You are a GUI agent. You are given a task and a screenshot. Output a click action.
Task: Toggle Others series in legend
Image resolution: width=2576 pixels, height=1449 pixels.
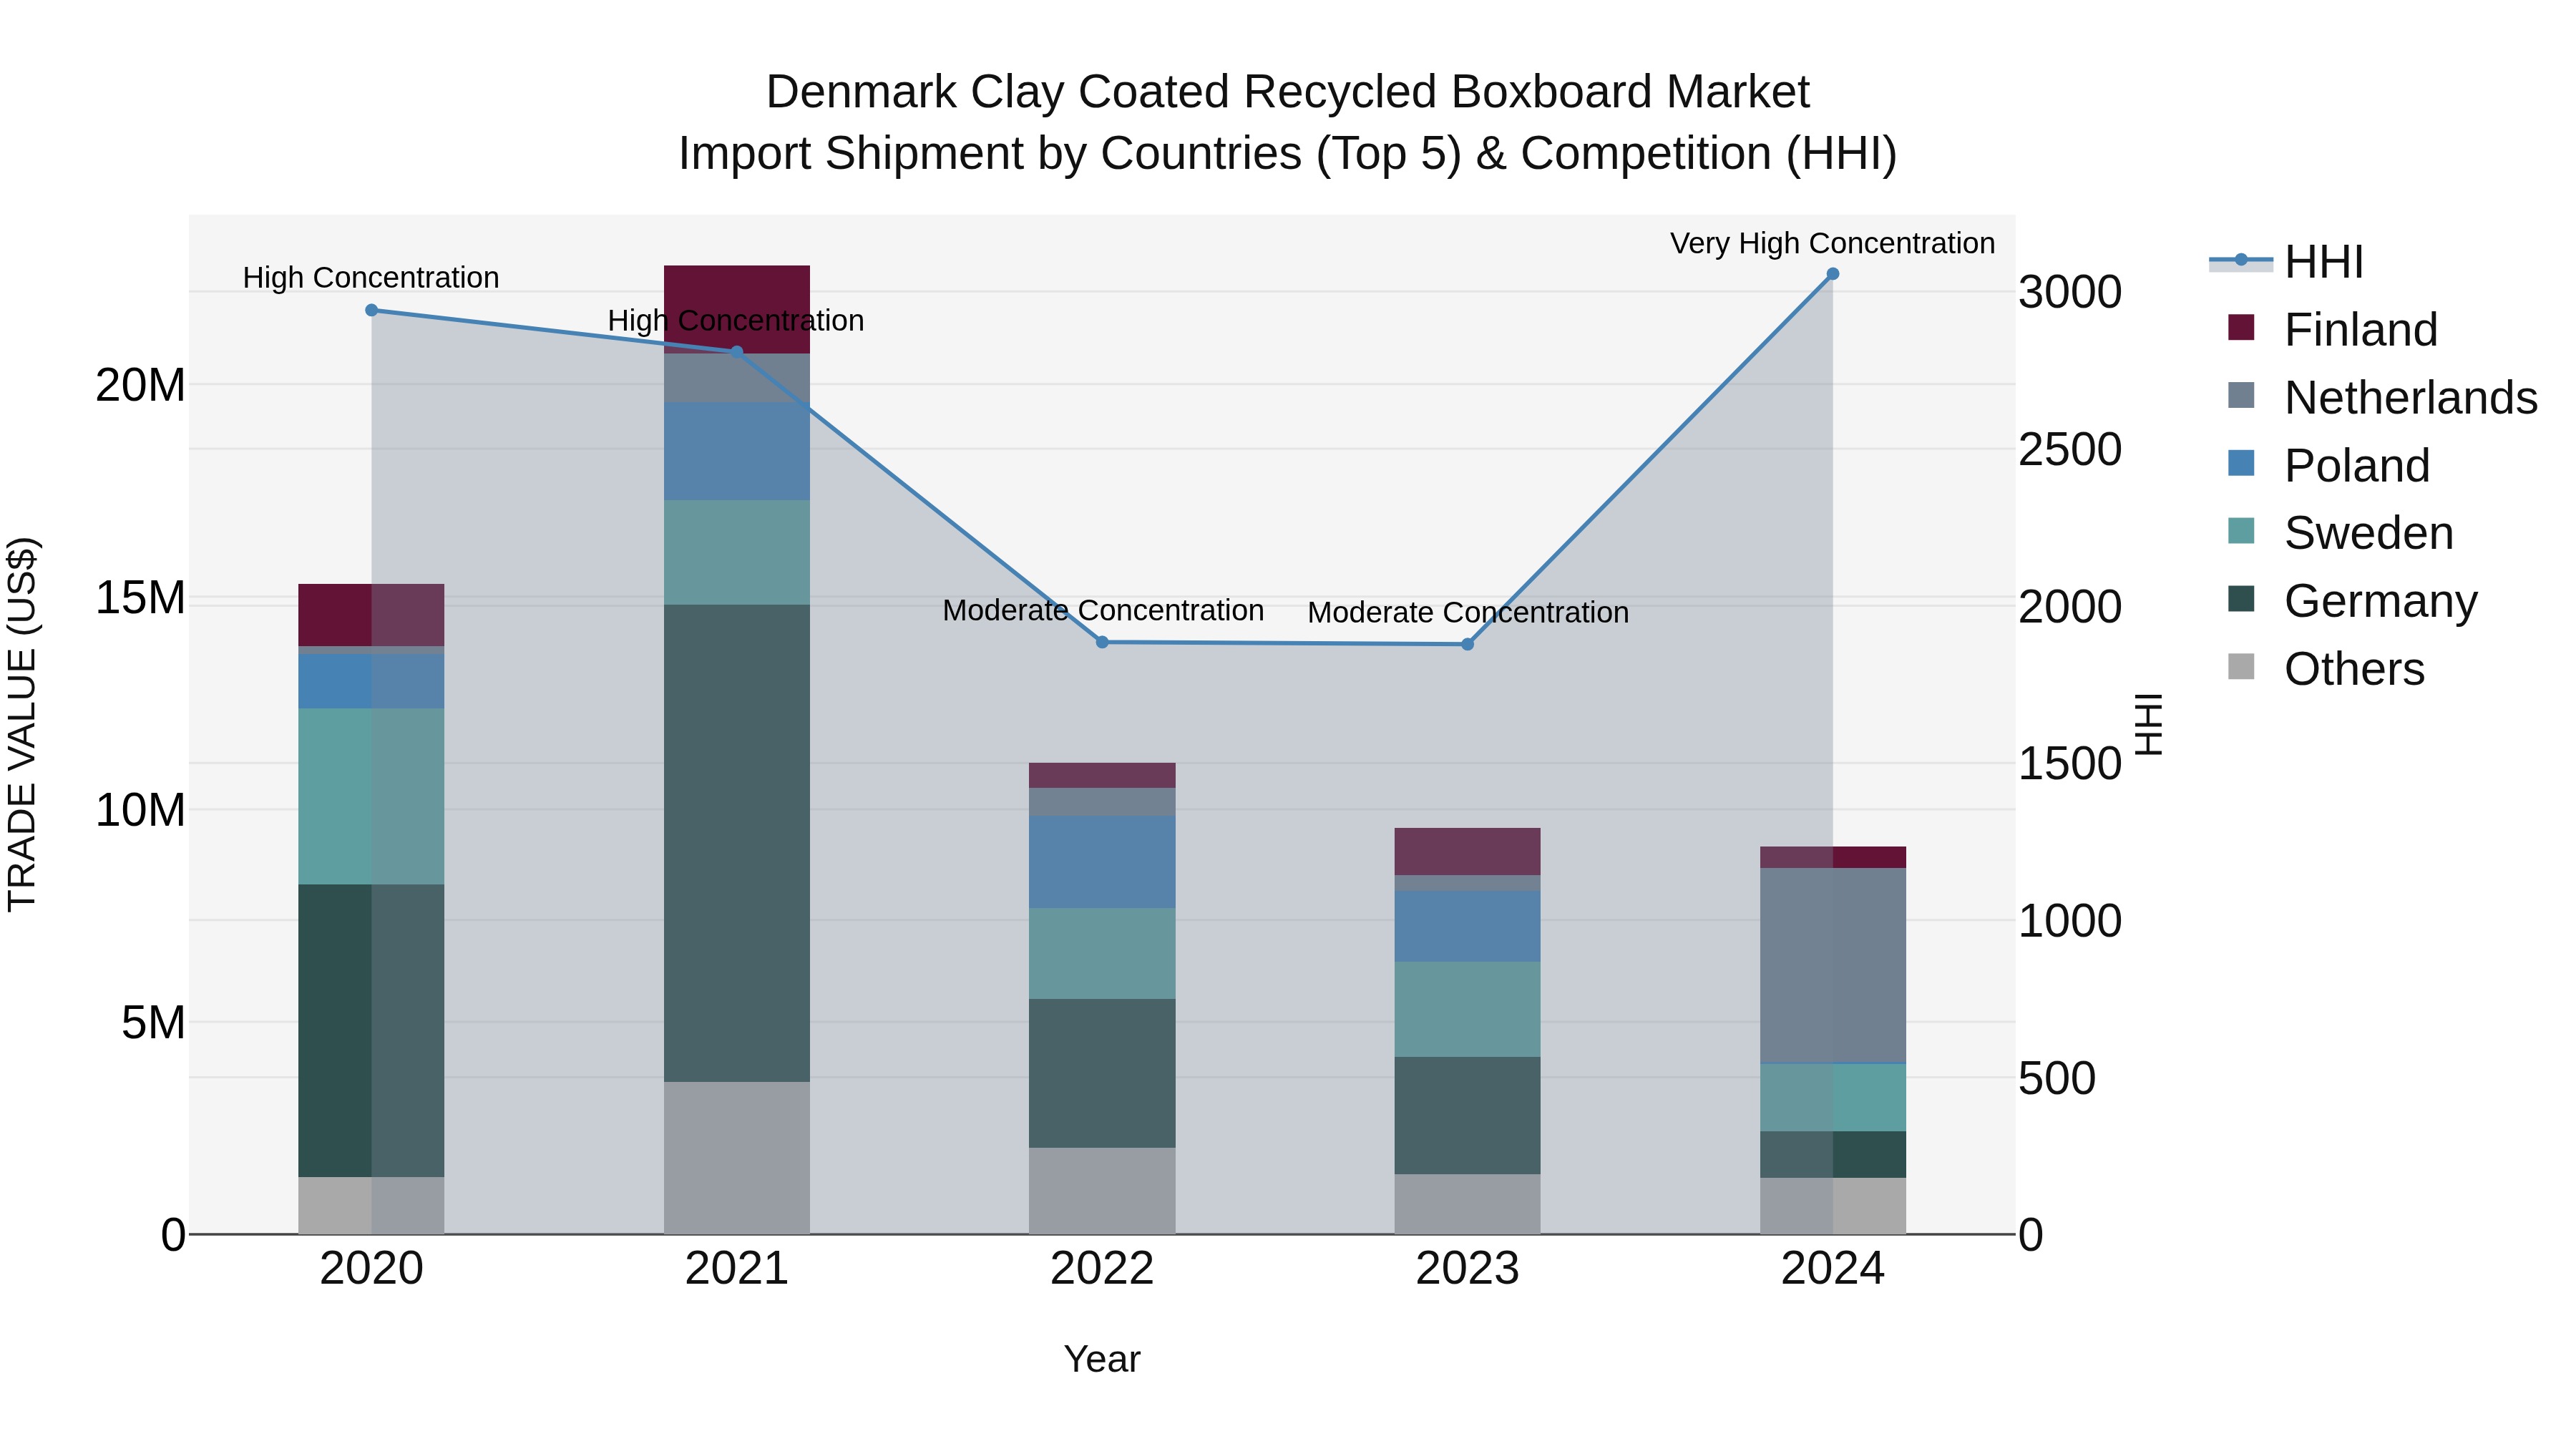coord(2326,668)
